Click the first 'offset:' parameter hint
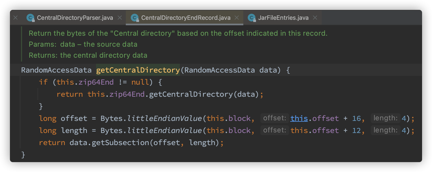This screenshot has width=432, height=172. click(x=274, y=118)
